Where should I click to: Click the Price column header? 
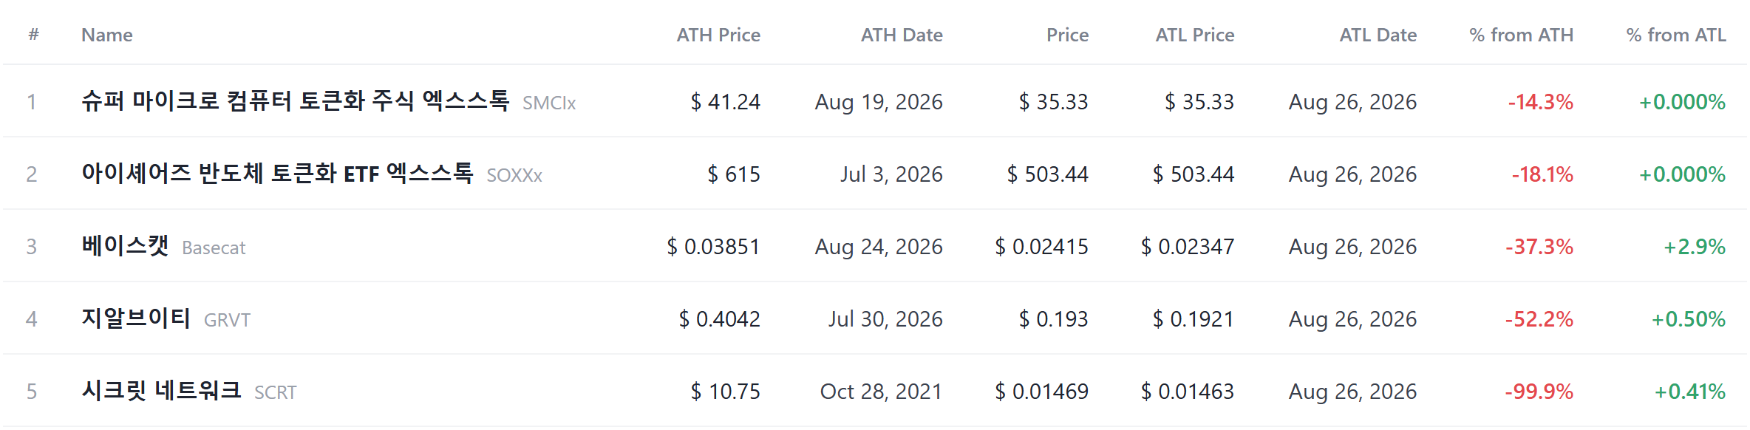click(1067, 35)
